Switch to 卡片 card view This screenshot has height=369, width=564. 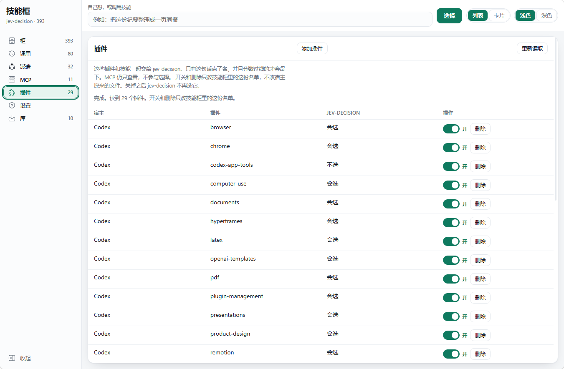coord(499,15)
